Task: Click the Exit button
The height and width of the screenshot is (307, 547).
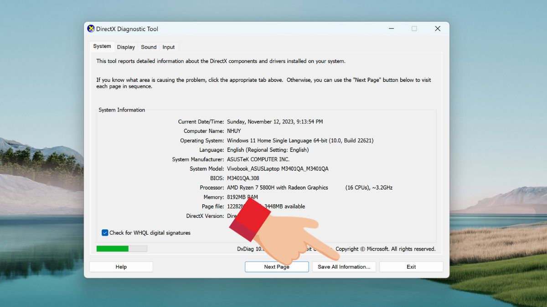Action: [x=411, y=267]
